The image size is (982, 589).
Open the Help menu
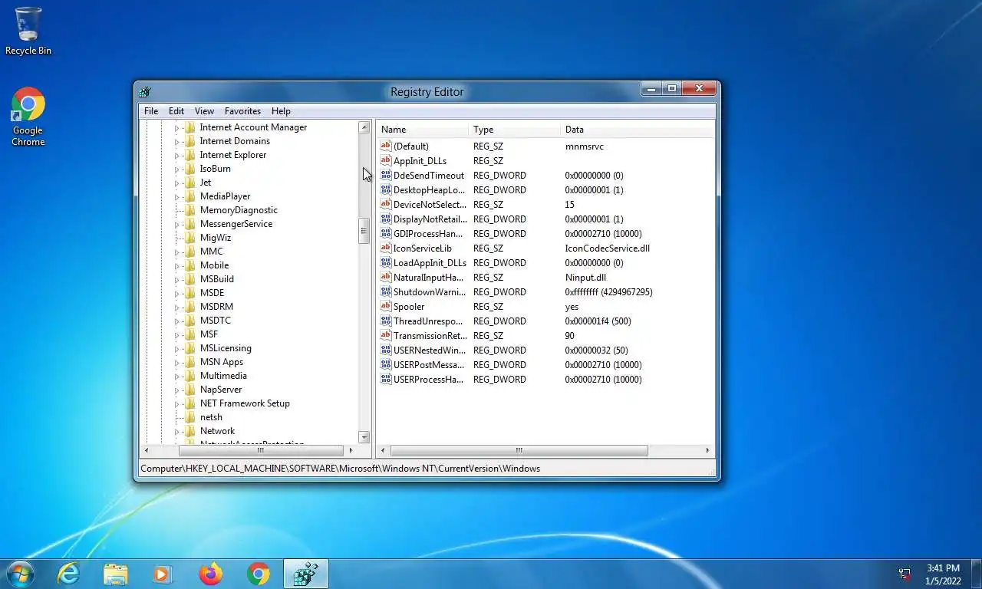281,111
